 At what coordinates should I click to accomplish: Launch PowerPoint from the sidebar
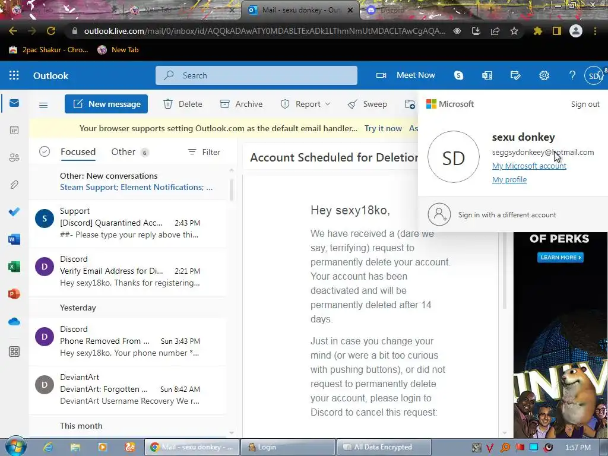(14, 294)
